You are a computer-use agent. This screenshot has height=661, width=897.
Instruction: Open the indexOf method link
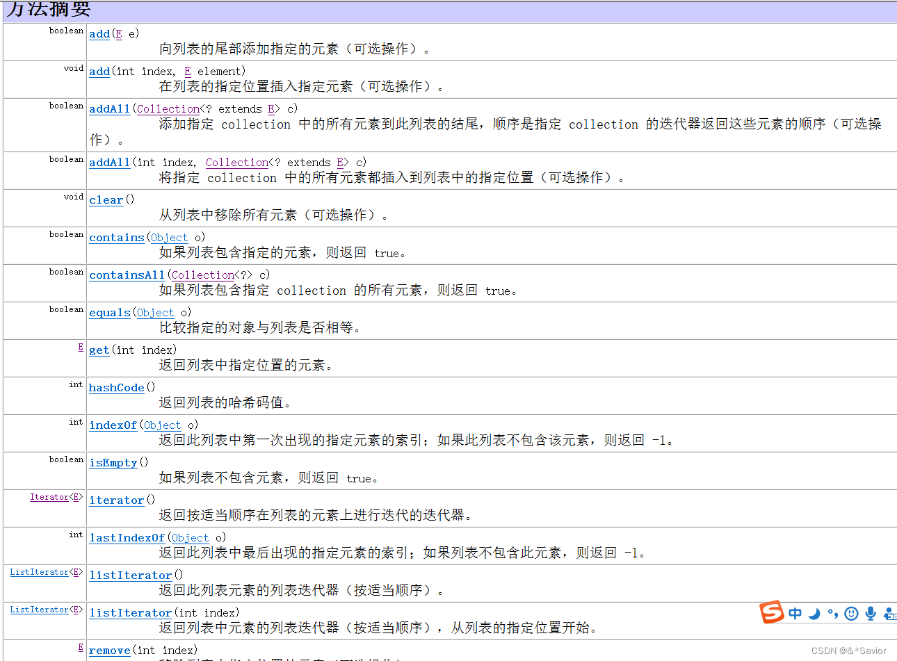click(113, 425)
